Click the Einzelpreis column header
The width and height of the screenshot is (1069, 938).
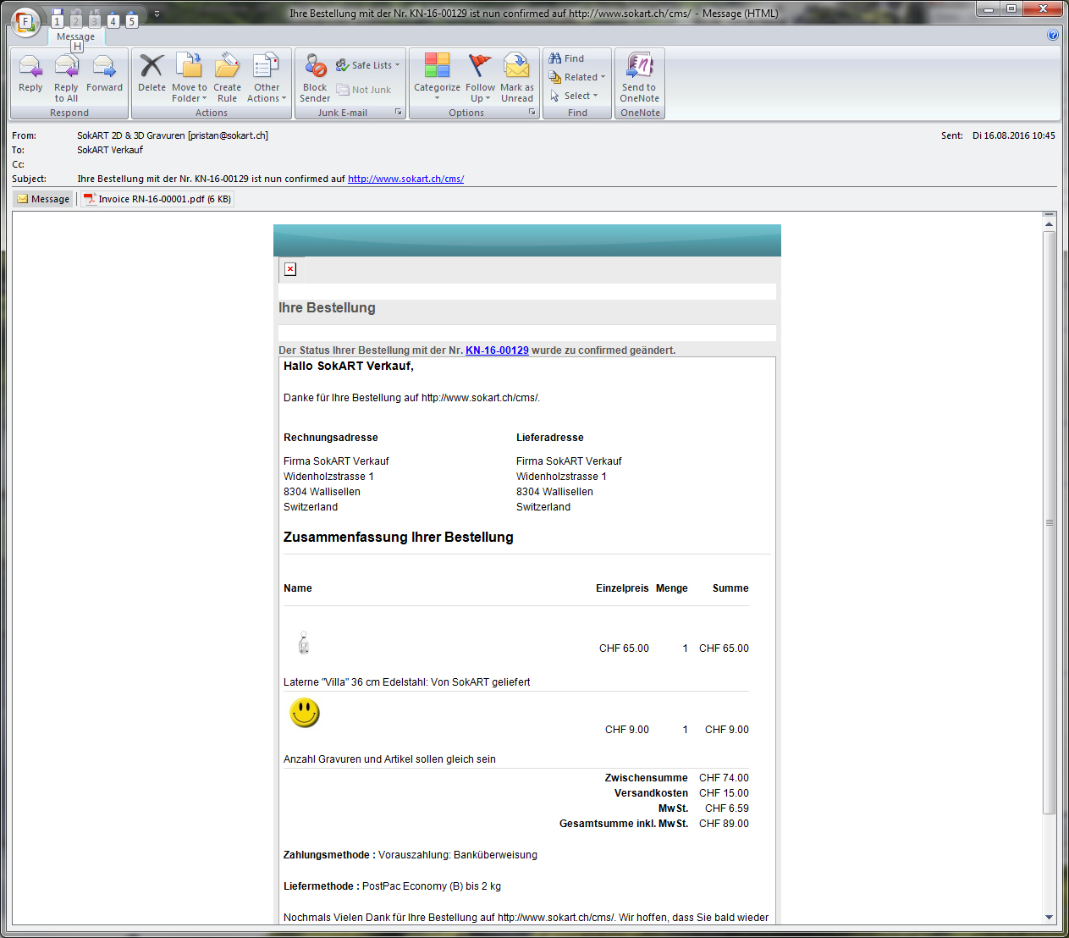622,588
